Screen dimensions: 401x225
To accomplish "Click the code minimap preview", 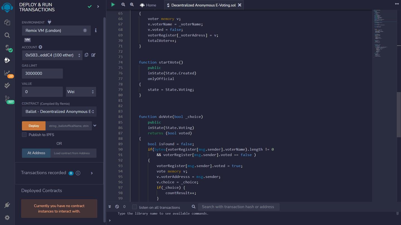I will [384, 33].
